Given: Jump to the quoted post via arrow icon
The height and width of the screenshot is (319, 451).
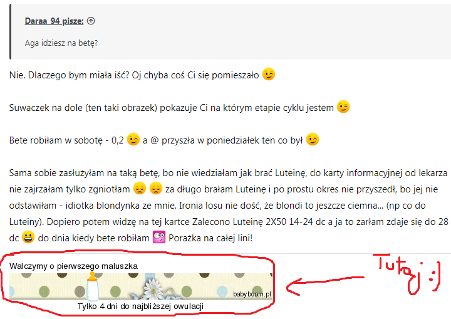Looking at the screenshot, I should click(91, 21).
